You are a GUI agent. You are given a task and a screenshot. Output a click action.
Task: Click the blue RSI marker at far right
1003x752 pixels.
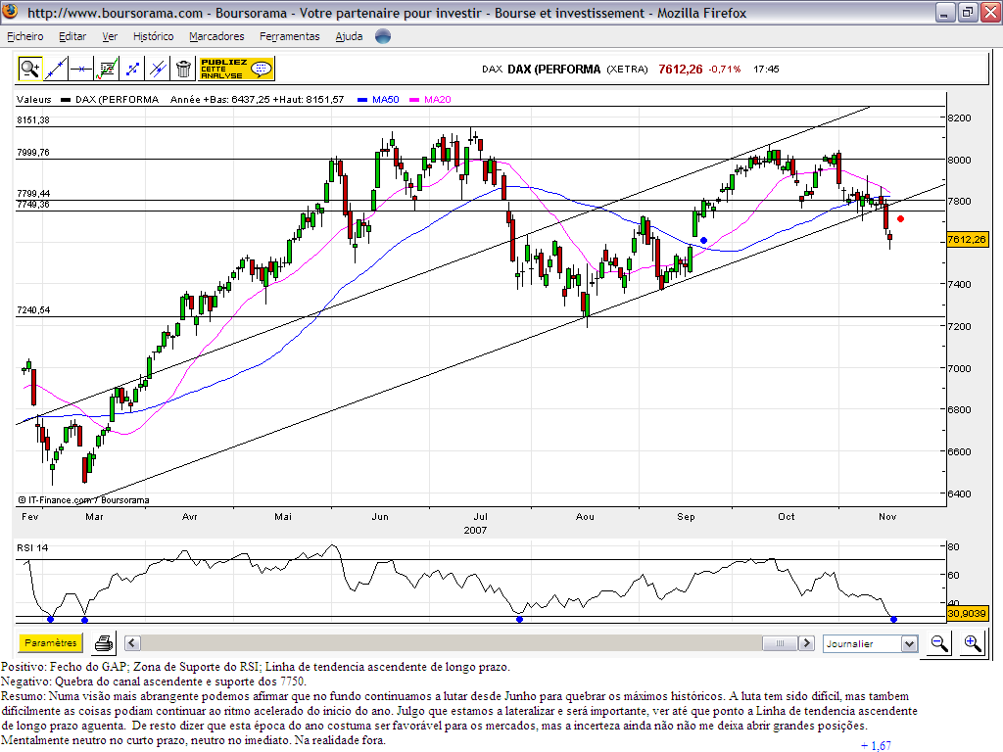[893, 619]
